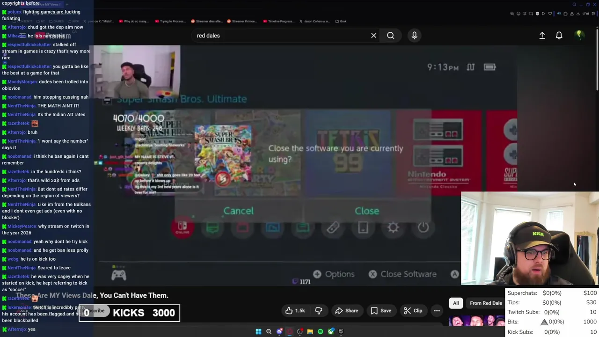
Task: Click the 'Superchats:' row in goals panel
Action: (x=552, y=293)
